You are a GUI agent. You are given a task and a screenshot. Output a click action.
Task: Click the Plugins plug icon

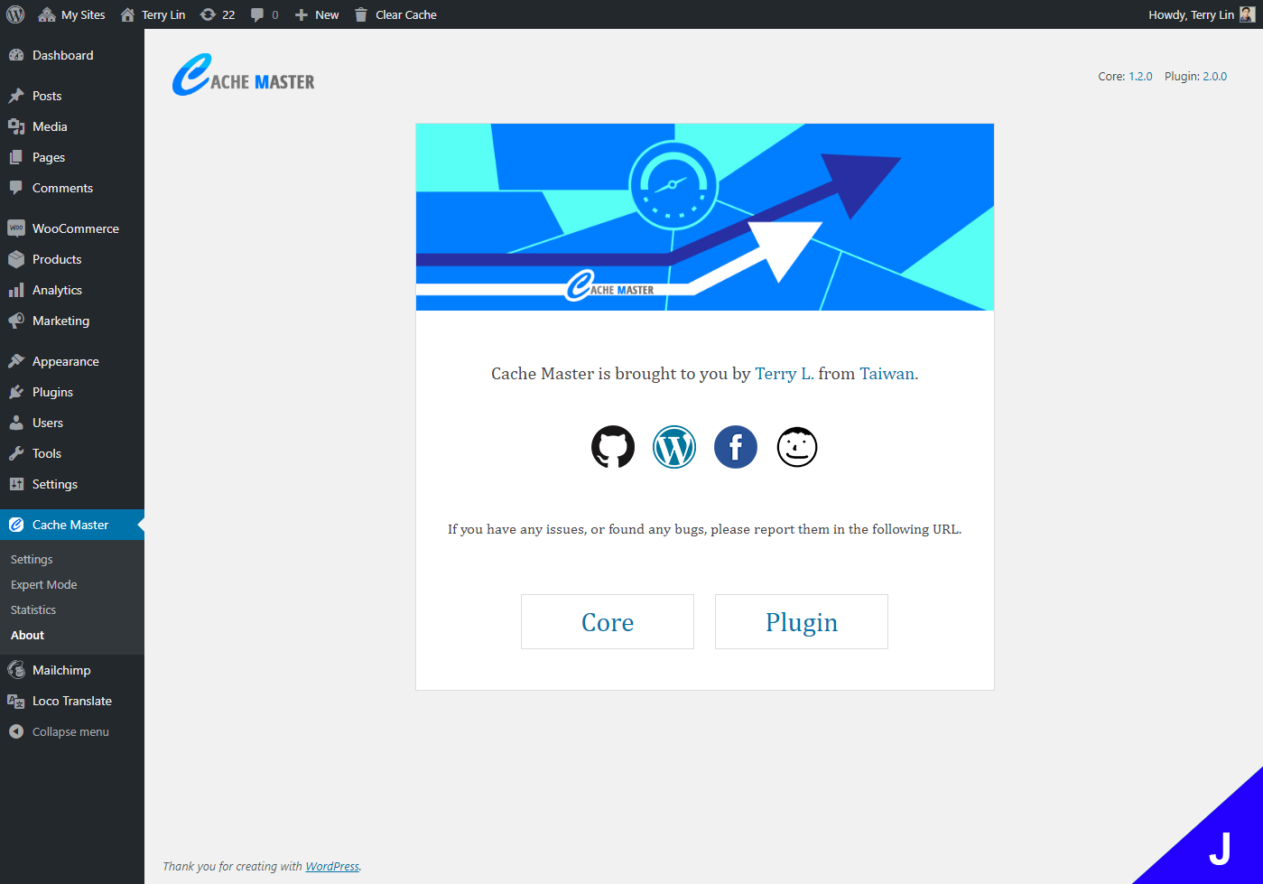16,392
